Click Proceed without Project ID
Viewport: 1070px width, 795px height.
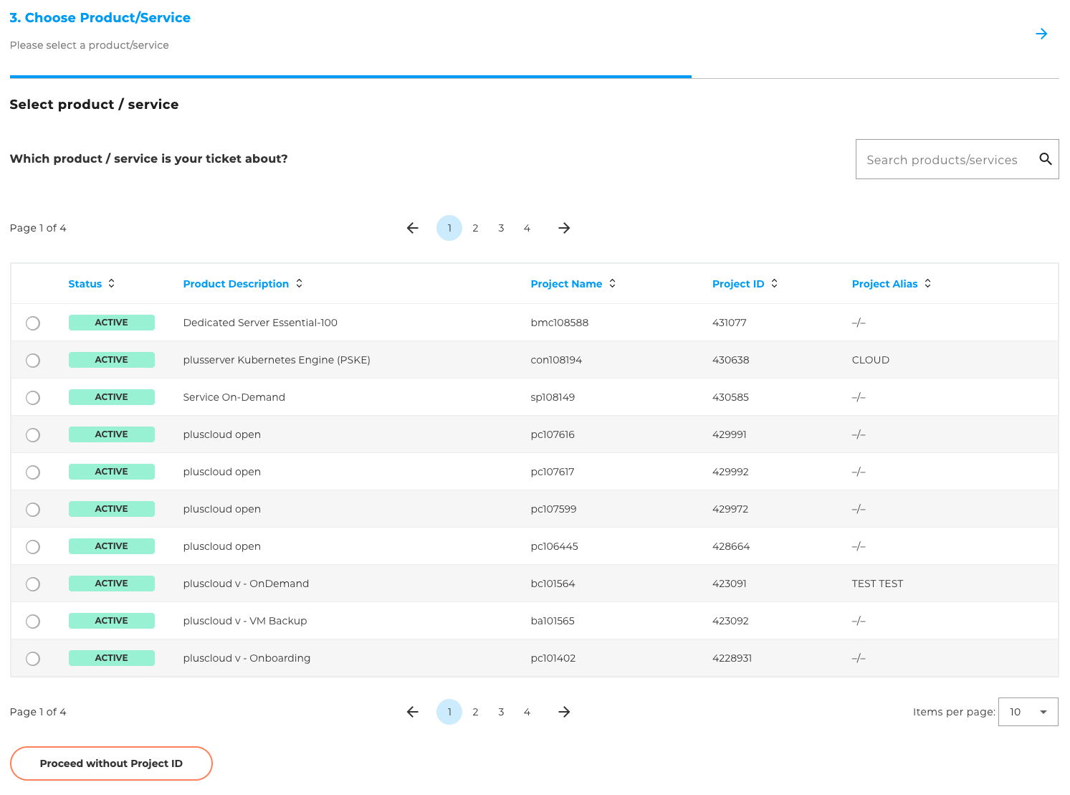pos(111,763)
